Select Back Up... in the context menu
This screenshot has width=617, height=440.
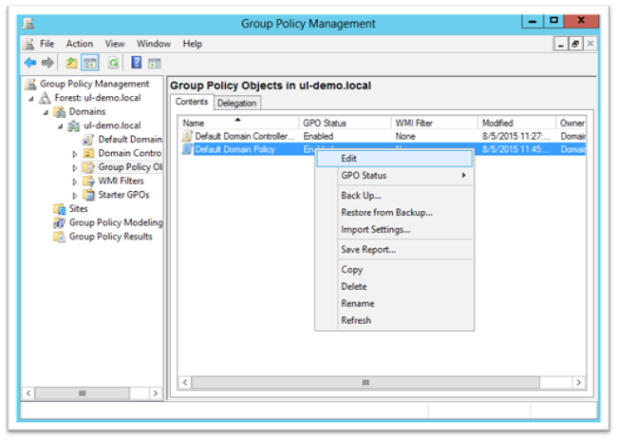pyautogui.click(x=361, y=196)
